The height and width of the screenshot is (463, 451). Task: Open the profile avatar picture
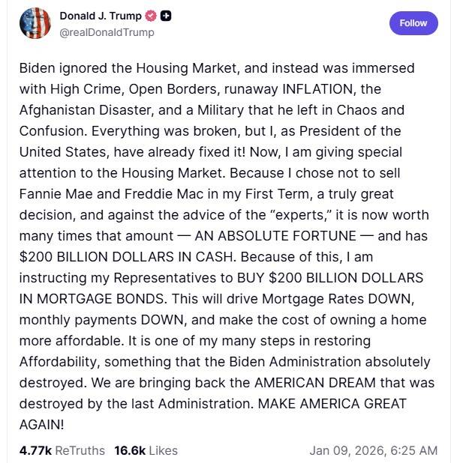tap(33, 23)
